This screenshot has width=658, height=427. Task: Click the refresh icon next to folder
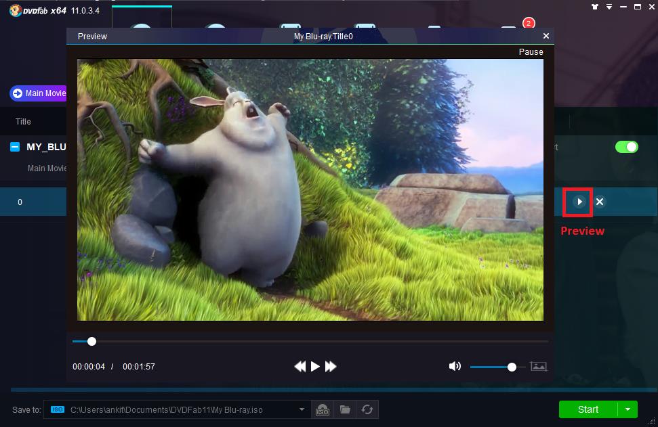[367, 409]
